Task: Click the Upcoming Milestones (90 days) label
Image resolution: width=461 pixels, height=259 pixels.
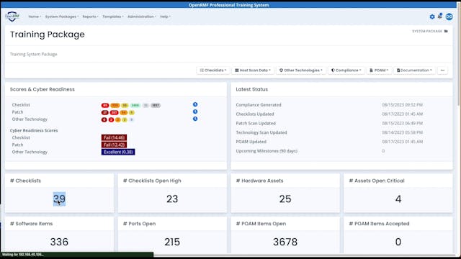Action: pyautogui.click(x=267, y=151)
